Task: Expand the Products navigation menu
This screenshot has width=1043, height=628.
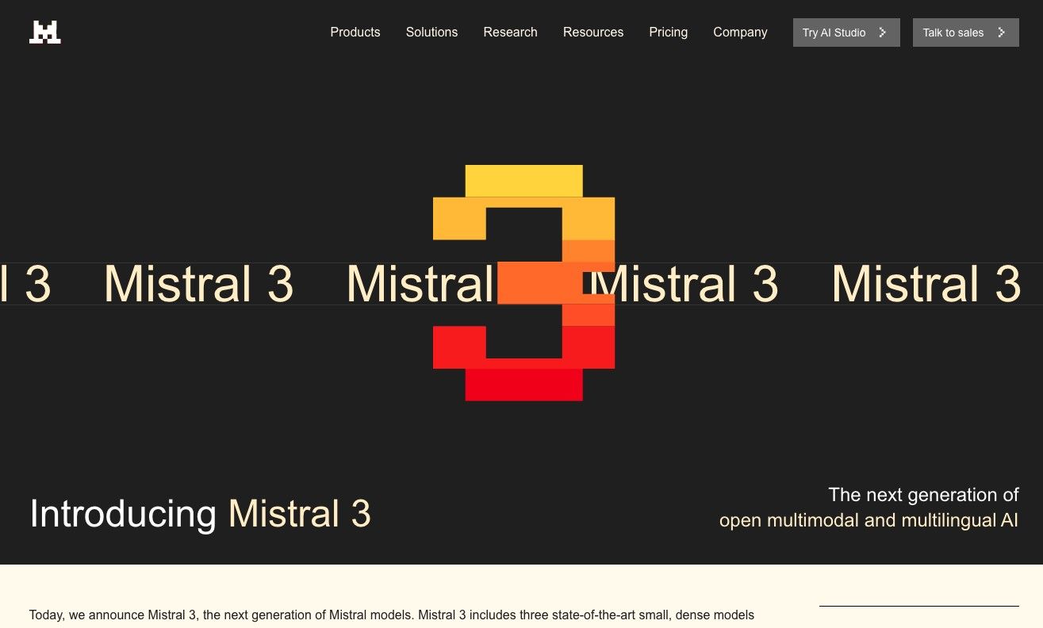Action: coord(355,33)
